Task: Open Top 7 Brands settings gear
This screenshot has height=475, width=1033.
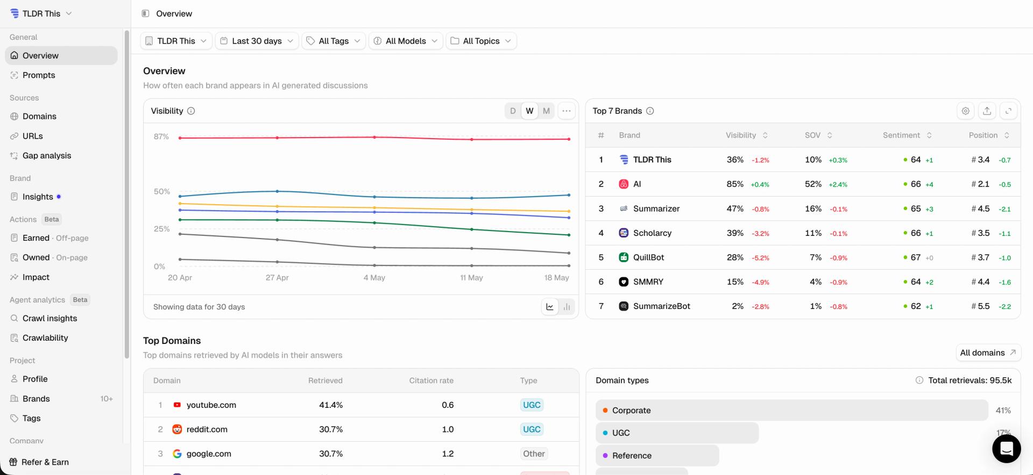Action: (966, 111)
